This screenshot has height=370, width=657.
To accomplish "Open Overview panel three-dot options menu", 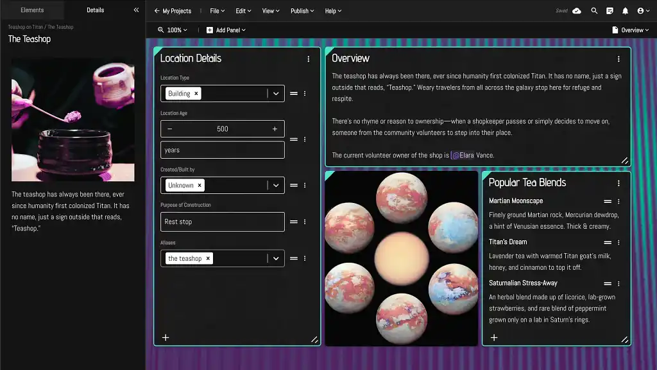I will 619,59.
